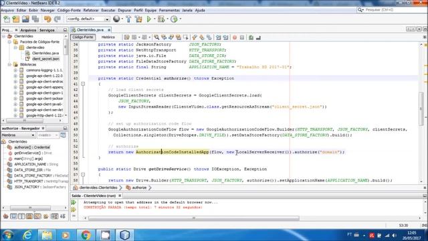Toggle Show Non-Public Members filter in Navigator
The width and height of the screenshot is (428, 241).
(29, 216)
